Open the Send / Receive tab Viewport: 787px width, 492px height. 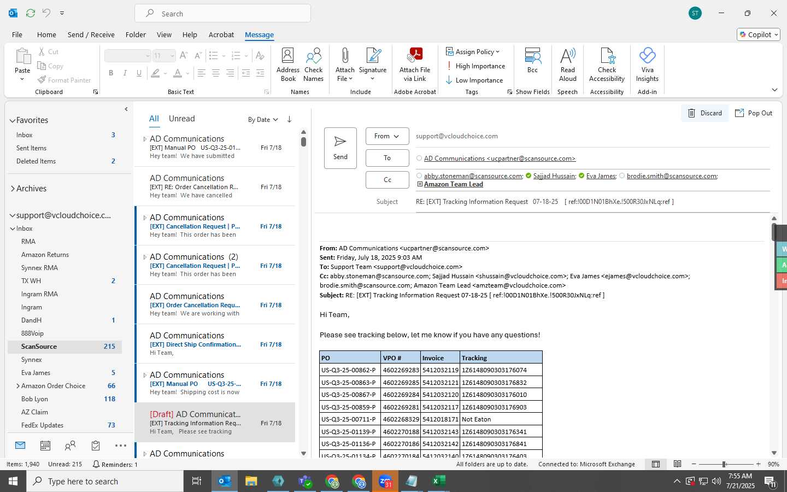click(x=91, y=34)
